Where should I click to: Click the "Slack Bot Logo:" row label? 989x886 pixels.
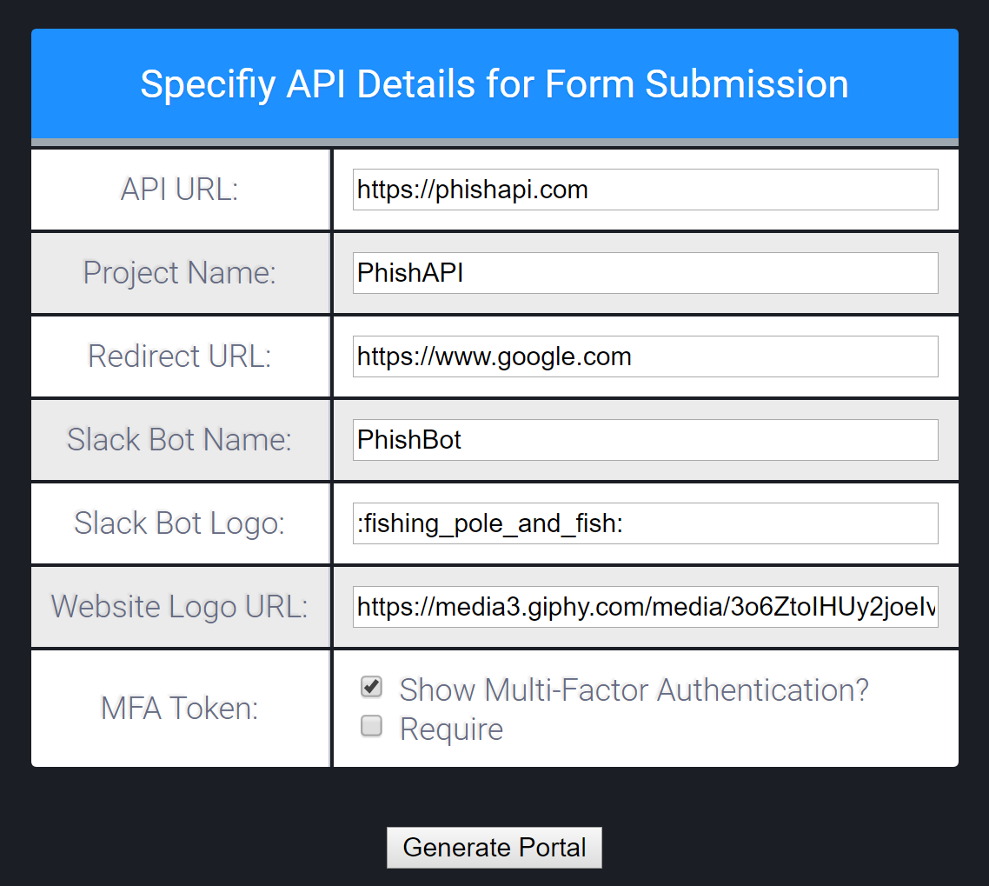[179, 523]
